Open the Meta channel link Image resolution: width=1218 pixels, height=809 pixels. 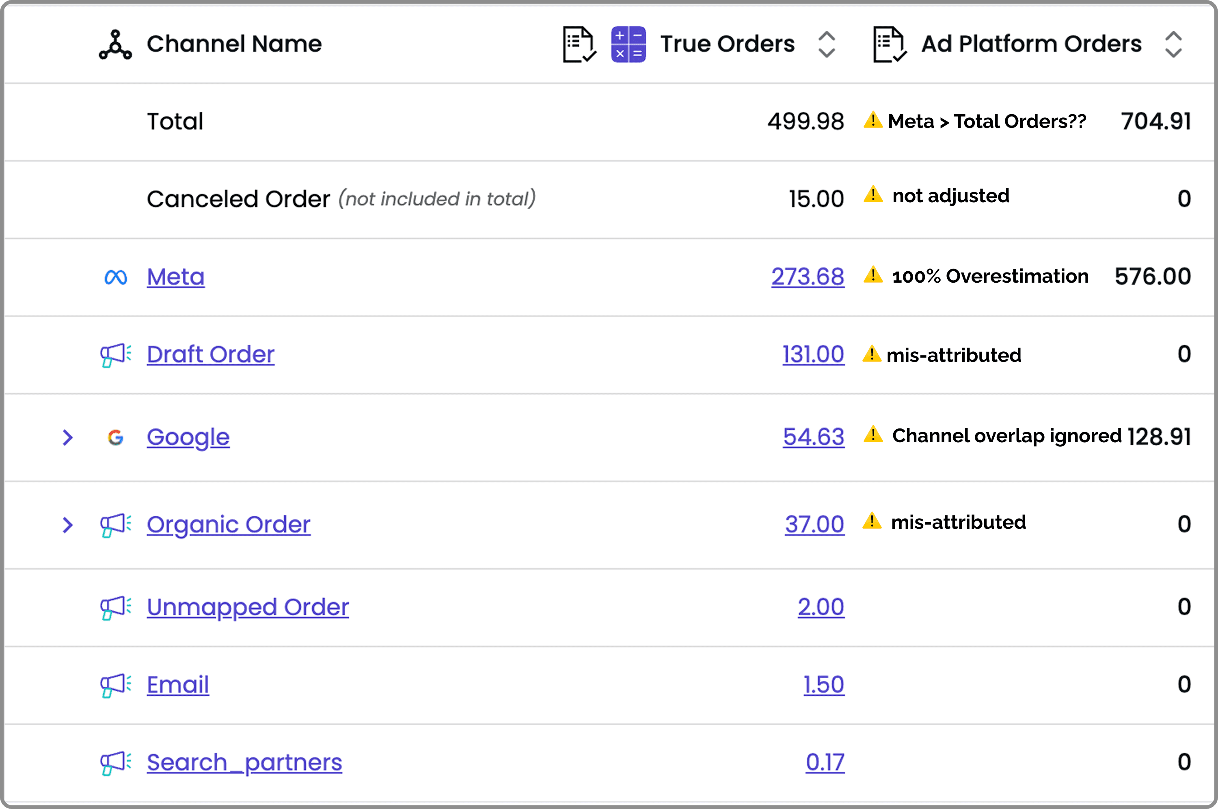click(176, 277)
